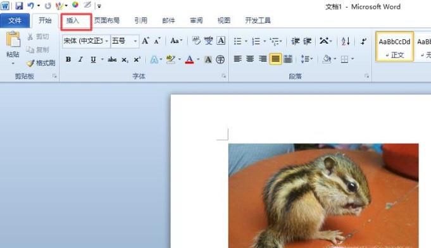Image resolution: width=431 pixels, height=248 pixels.
Task: Toggle Justify alignment (highlighted)
Action: 275,59
